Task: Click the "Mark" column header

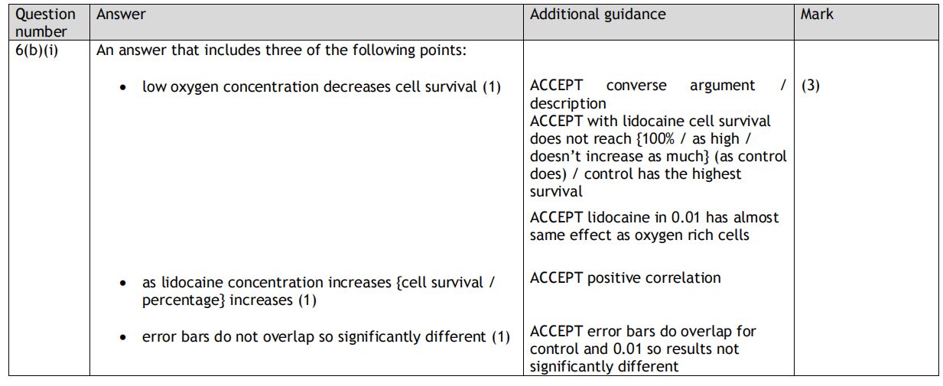Action: (x=817, y=15)
